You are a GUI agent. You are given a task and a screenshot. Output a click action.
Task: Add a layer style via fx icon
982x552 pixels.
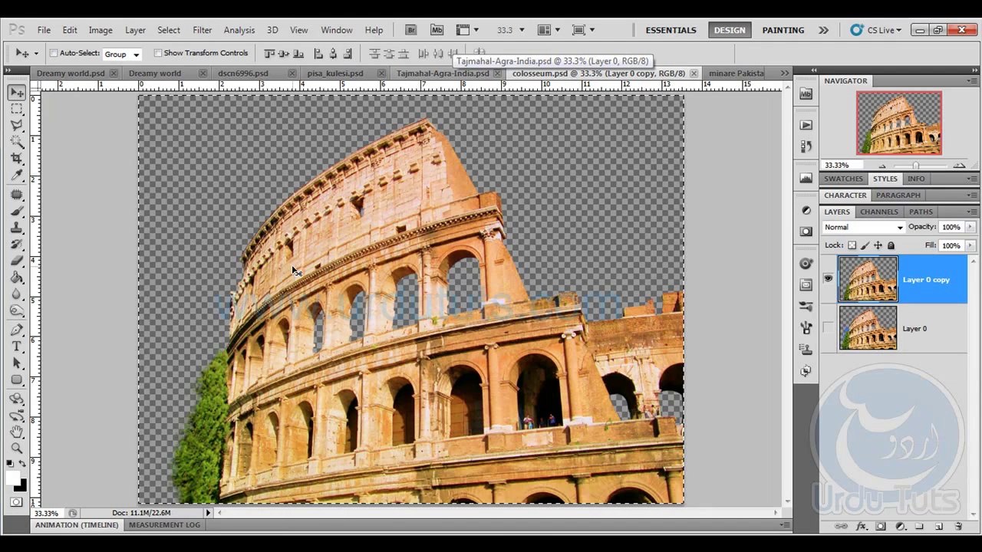[x=861, y=527]
